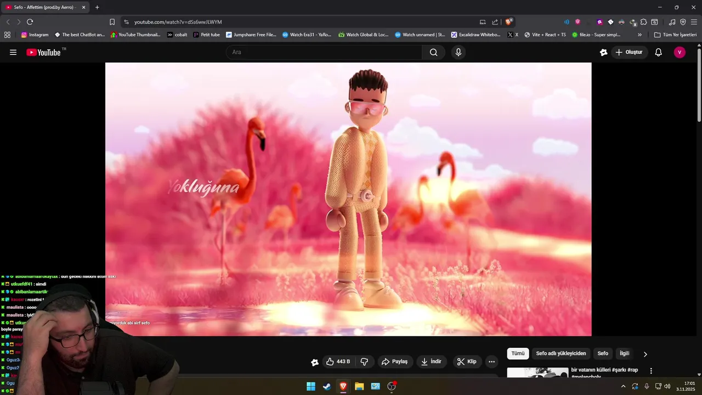Open the file.io bookmark

pos(596,35)
